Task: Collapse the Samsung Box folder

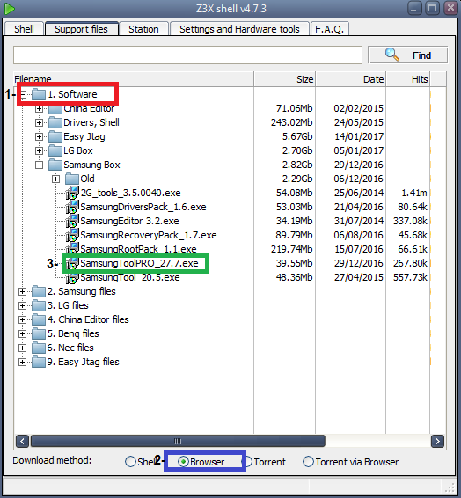Action: (39, 165)
